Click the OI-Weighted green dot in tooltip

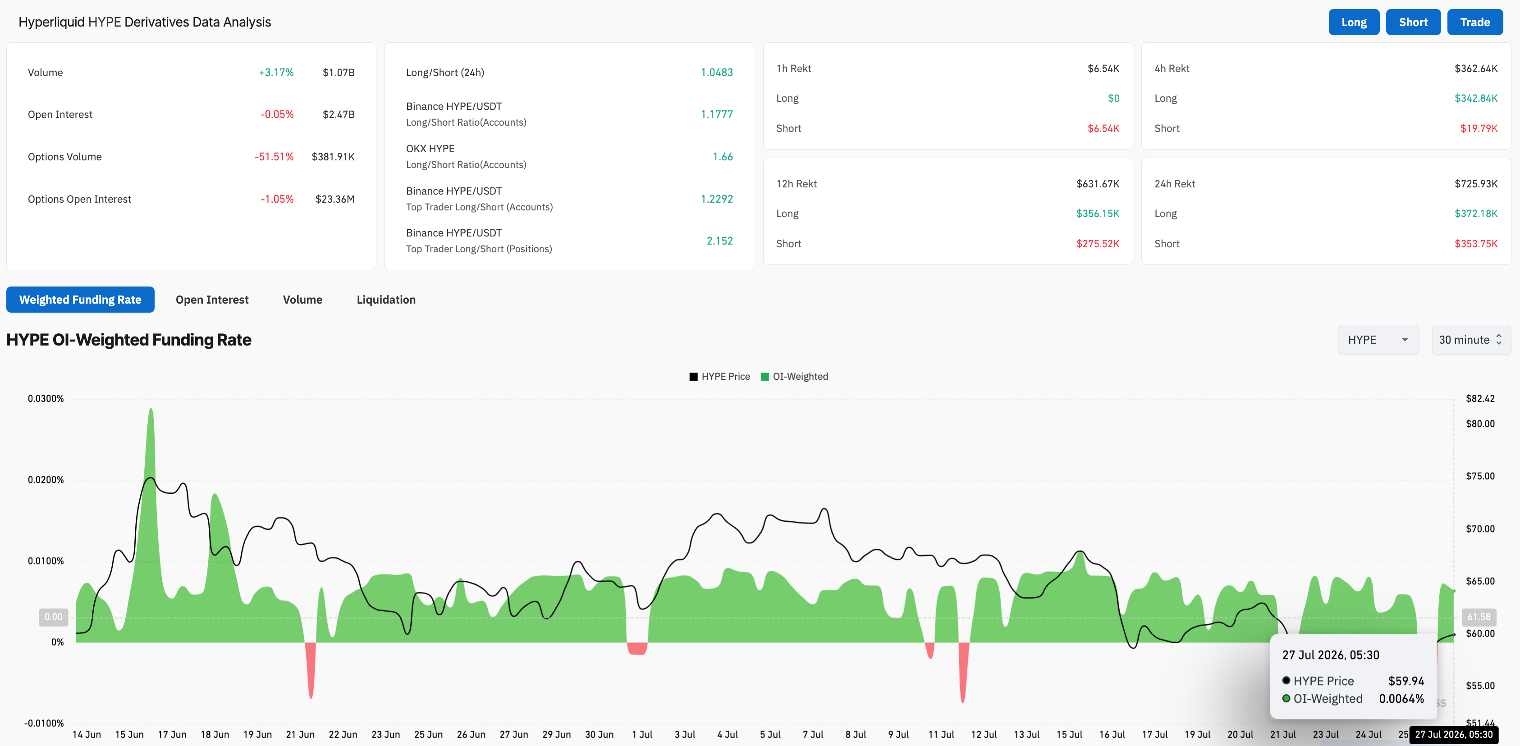point(1287,698)
